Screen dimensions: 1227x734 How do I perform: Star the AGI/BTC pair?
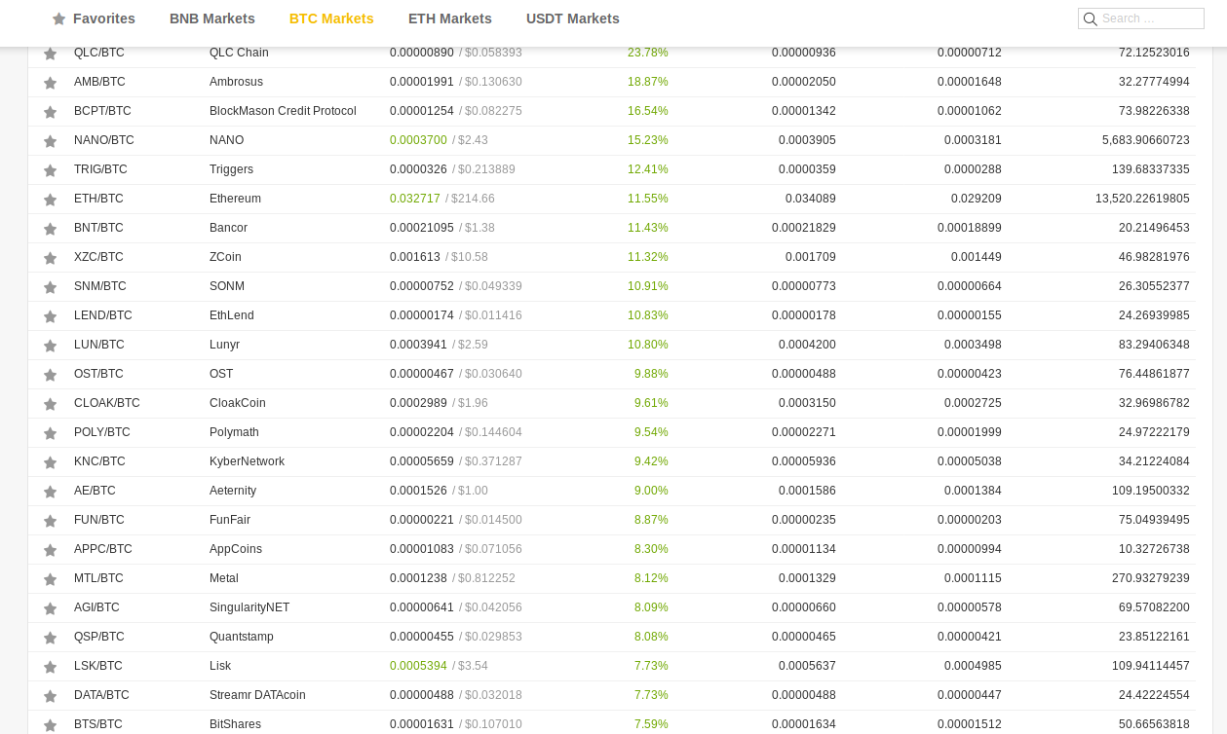(x=50, y=608)
